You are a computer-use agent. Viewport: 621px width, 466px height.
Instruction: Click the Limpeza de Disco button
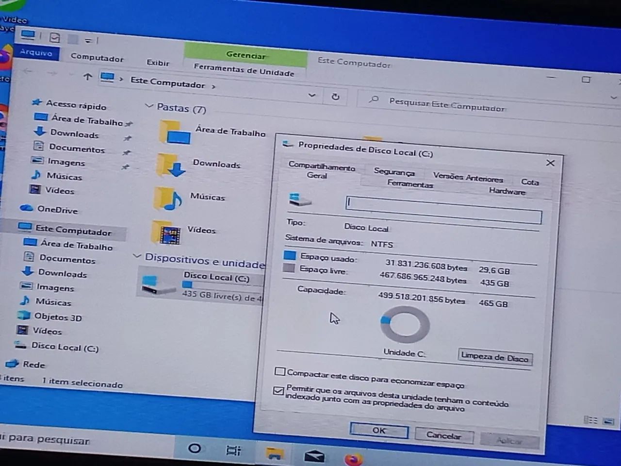click(495, 357)
